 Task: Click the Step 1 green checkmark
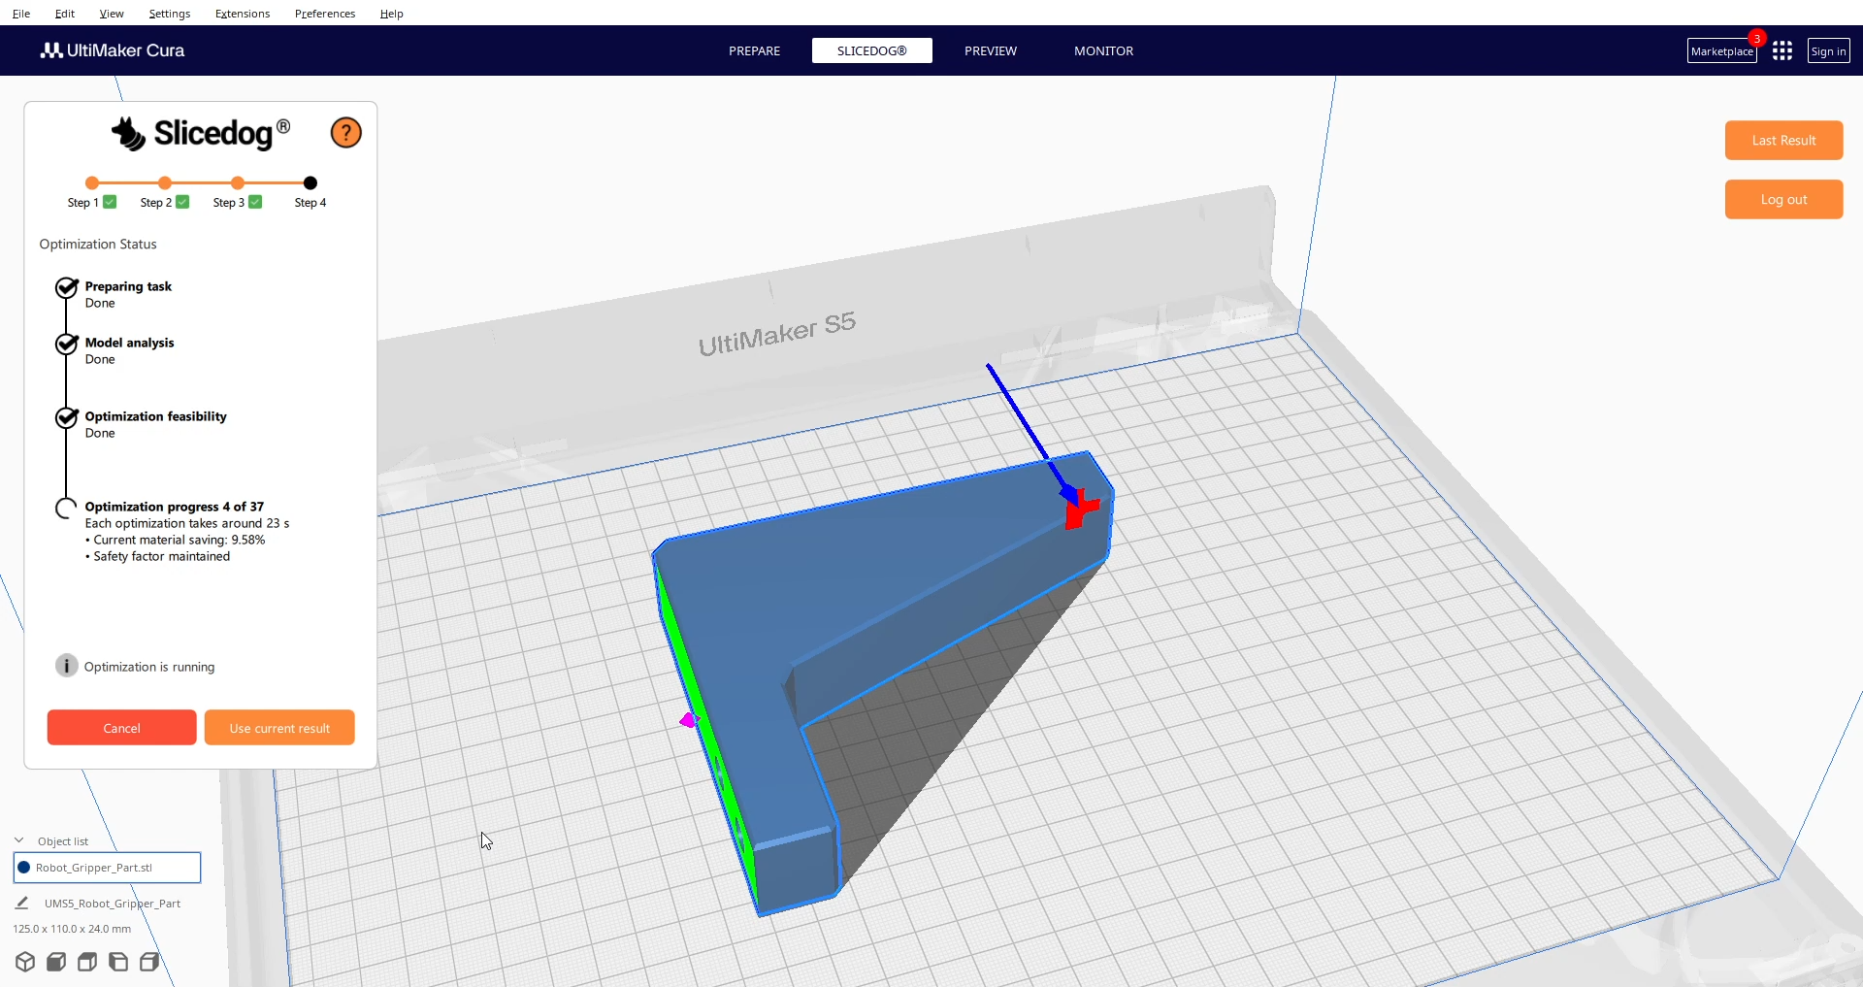click(x=110, y=202)
